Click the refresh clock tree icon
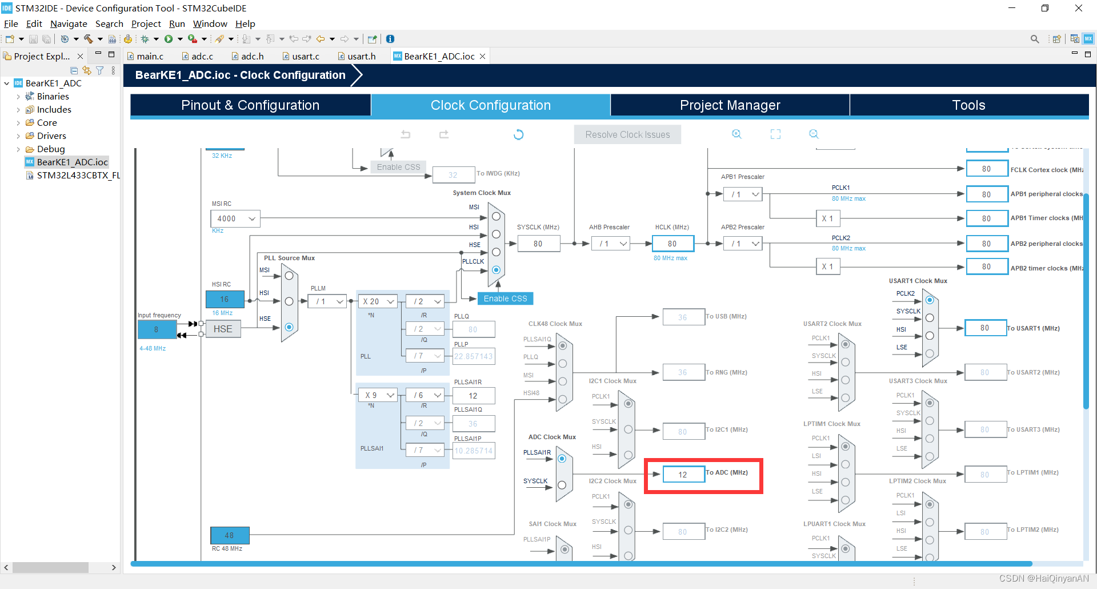The height and width of the screenshot is (589, 1097). tap(518, 134)
